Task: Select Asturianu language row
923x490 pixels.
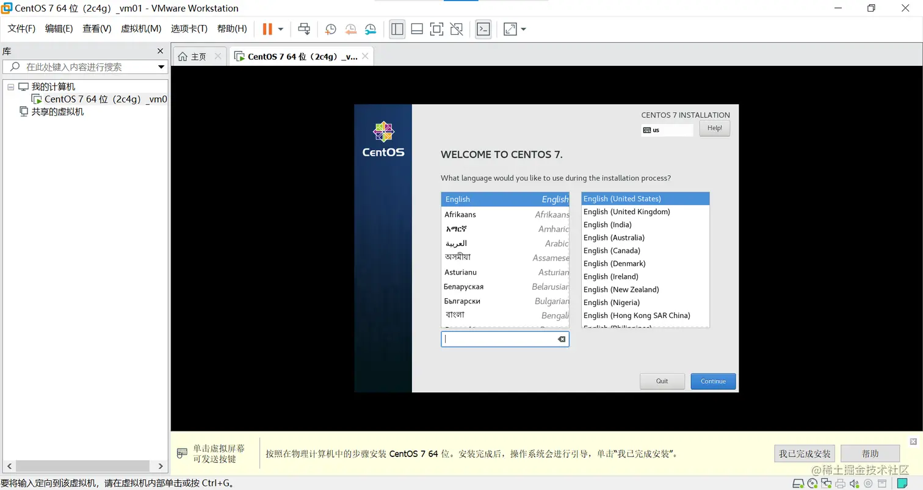Action: tap(505, 272)
